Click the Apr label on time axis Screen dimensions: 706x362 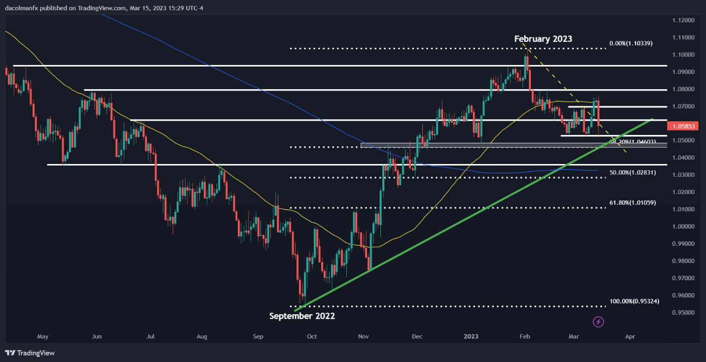630,337
